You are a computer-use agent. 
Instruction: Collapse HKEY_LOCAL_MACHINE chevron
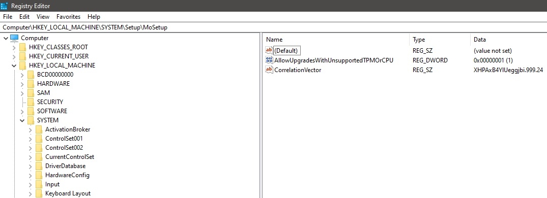click(x=14, y=65)
